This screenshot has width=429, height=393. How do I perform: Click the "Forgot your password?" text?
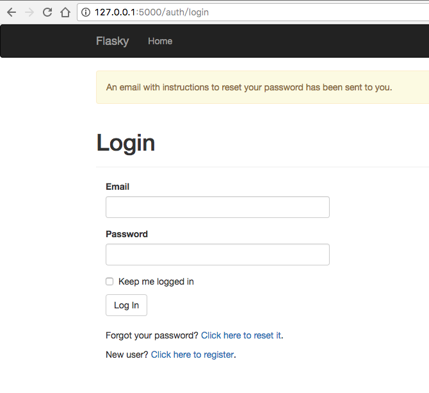152,335
